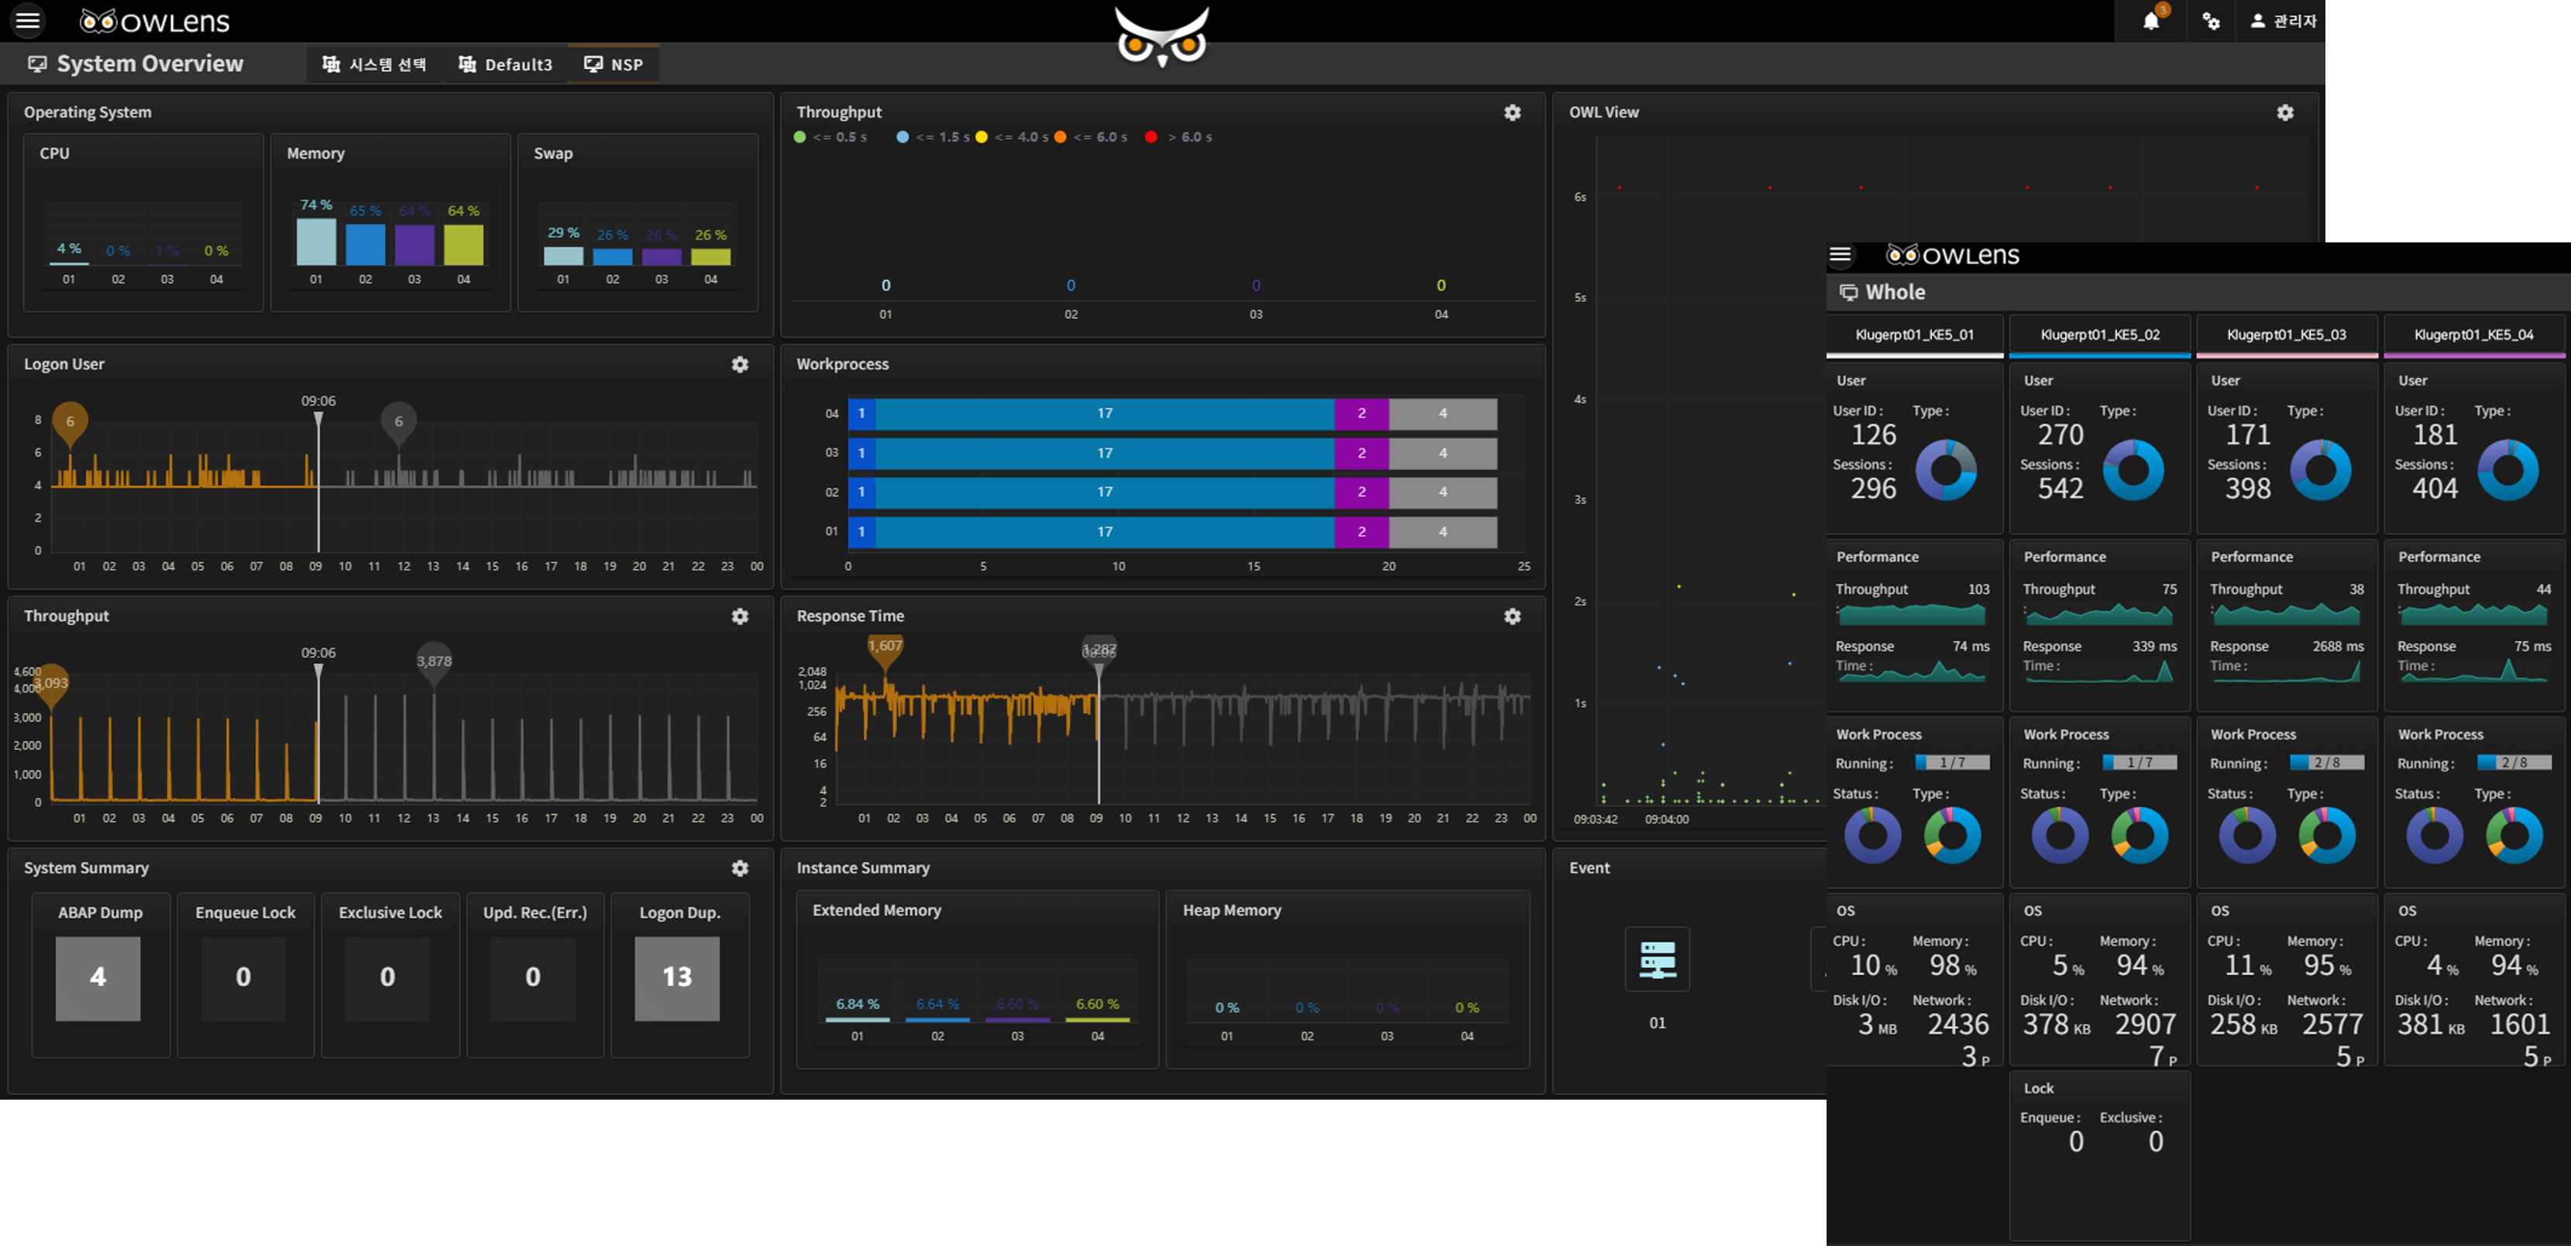
Task: Open the hamburger menu in System Overview
Action: 28,20
